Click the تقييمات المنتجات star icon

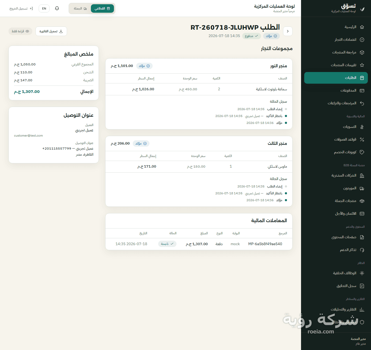pyautogui.click(x=362, y=65)
